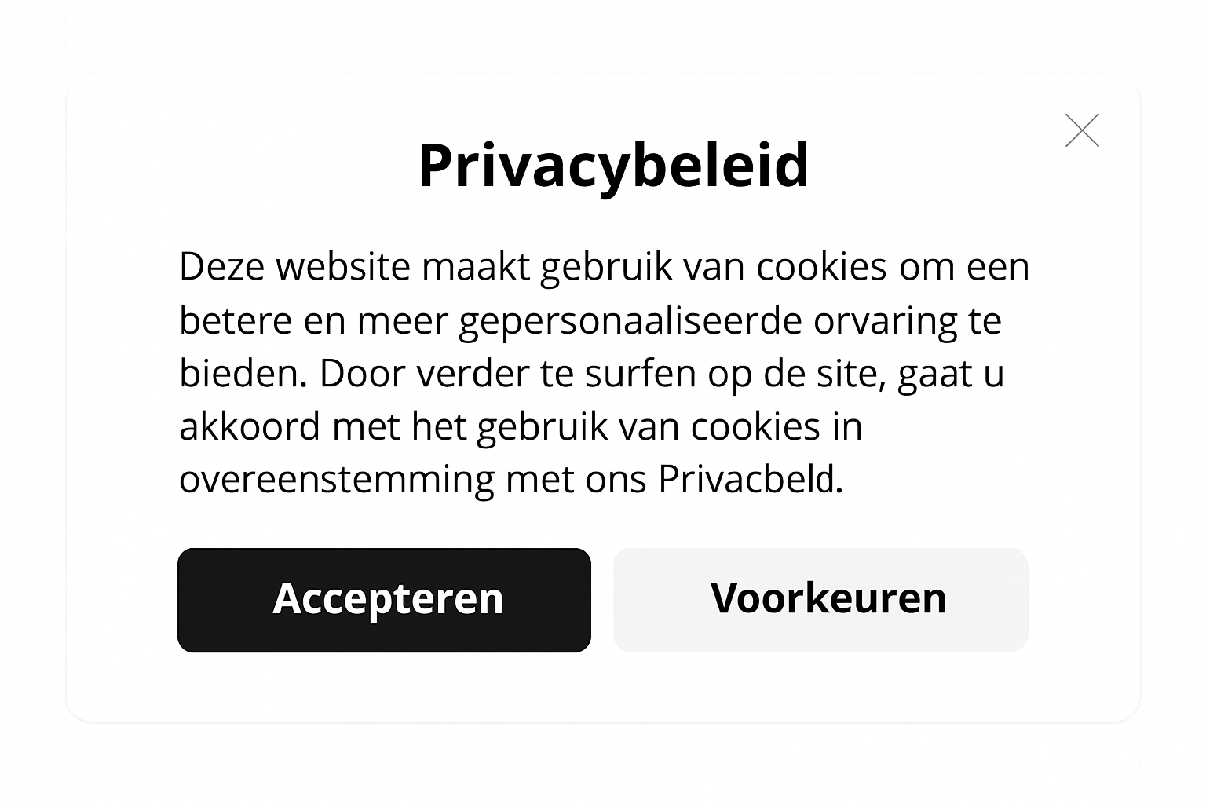Close the Privacybeleid dialog with the X
This screenshot has height=804, width=1206.
click(1082, 130)
